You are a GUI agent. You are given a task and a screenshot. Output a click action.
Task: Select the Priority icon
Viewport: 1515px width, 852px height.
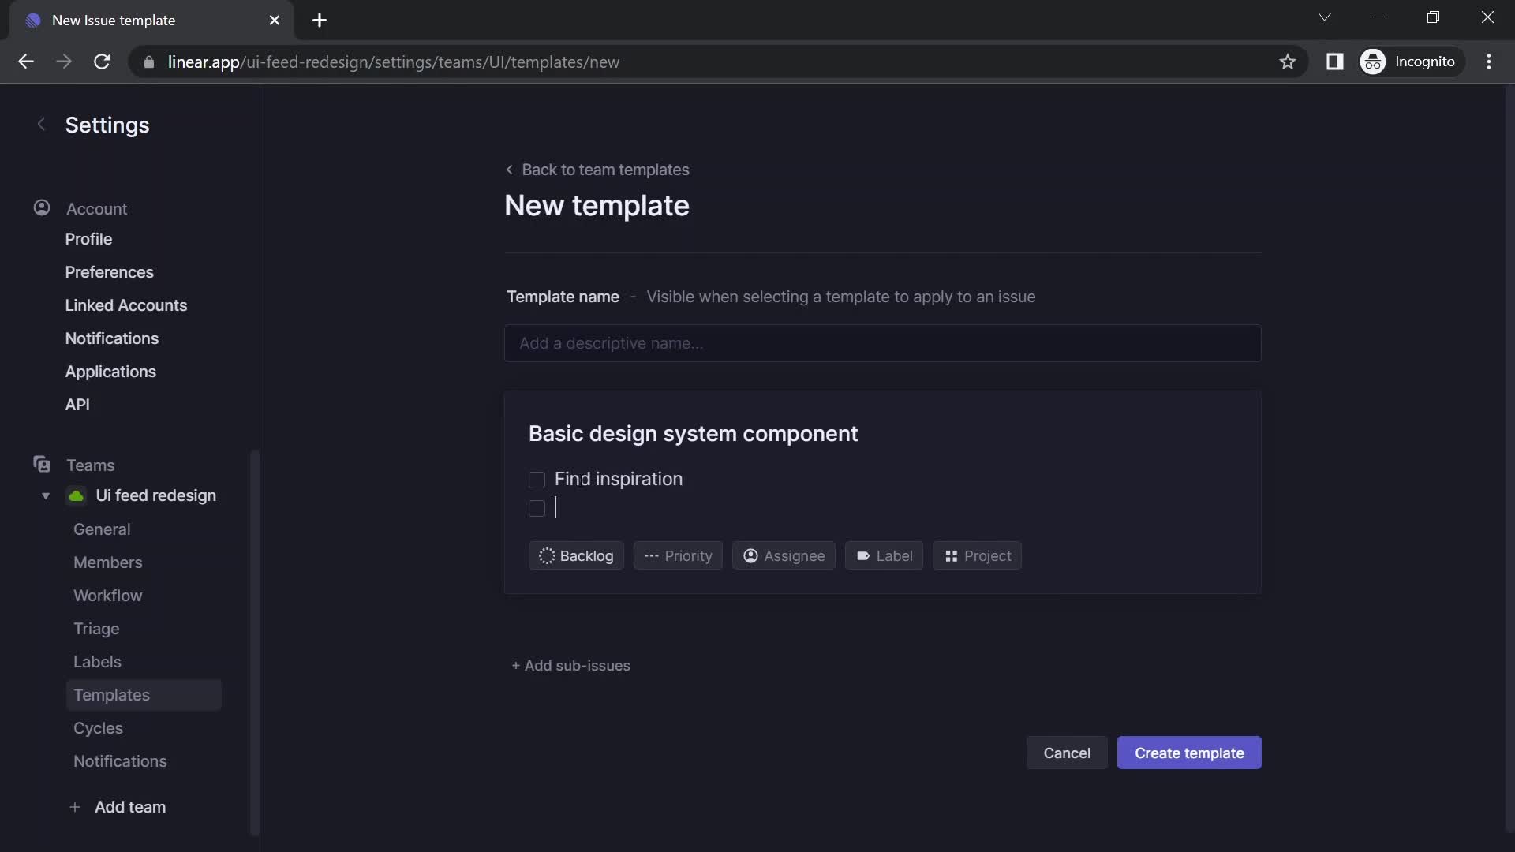point(649,555)
